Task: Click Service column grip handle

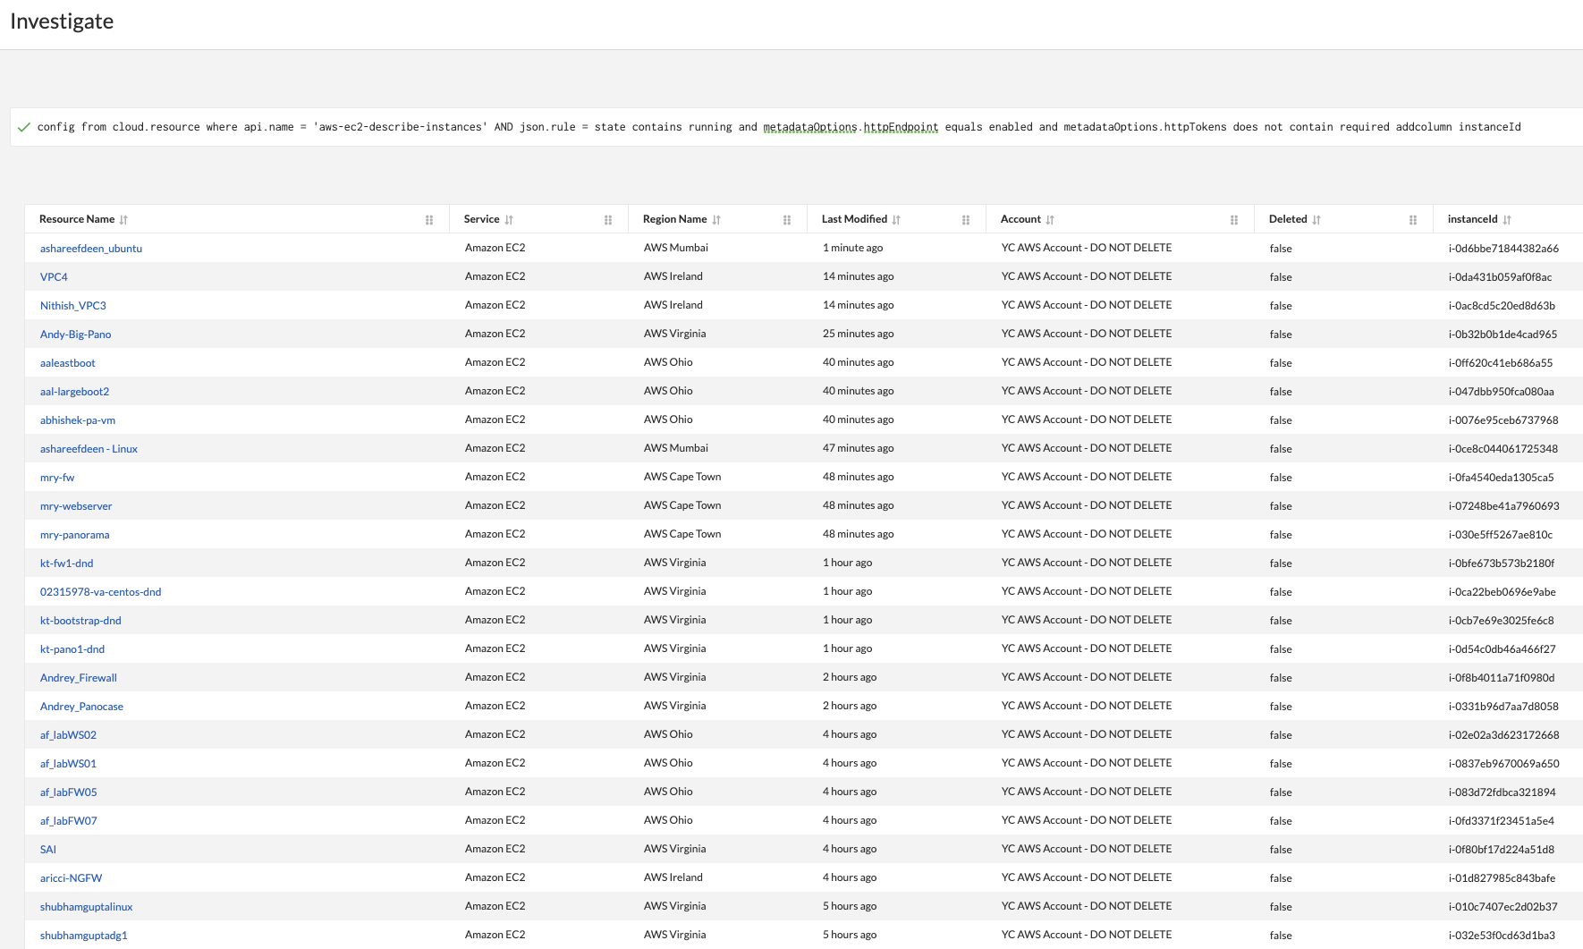Action: [x=608, y=220]
